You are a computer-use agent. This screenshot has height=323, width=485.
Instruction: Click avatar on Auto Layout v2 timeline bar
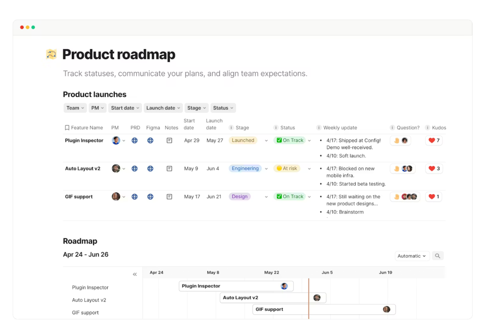point(317,298)
